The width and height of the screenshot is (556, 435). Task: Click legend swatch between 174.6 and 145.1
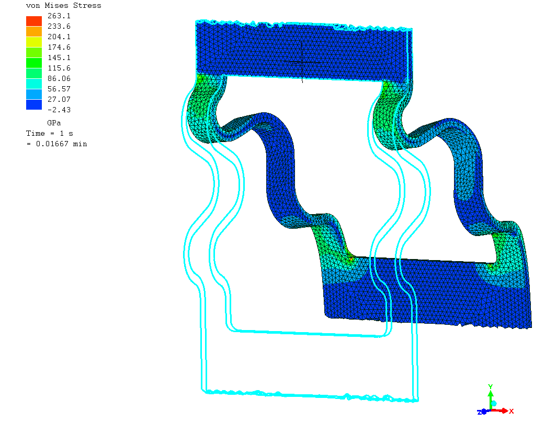click(34, 52)
